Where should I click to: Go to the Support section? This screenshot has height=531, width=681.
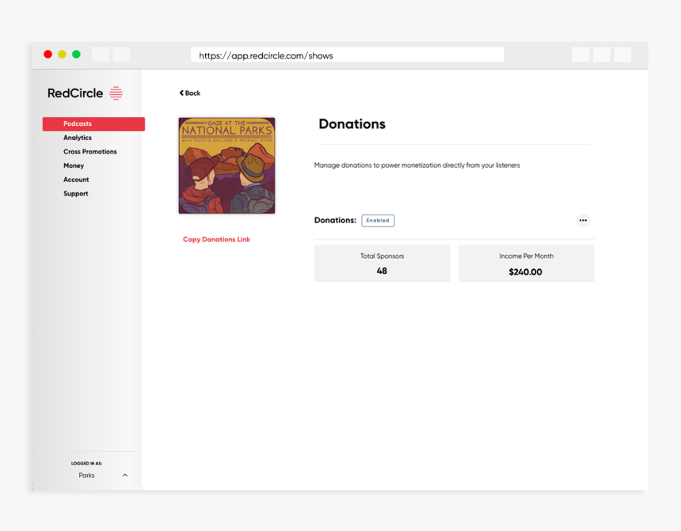tap(75, 193)
